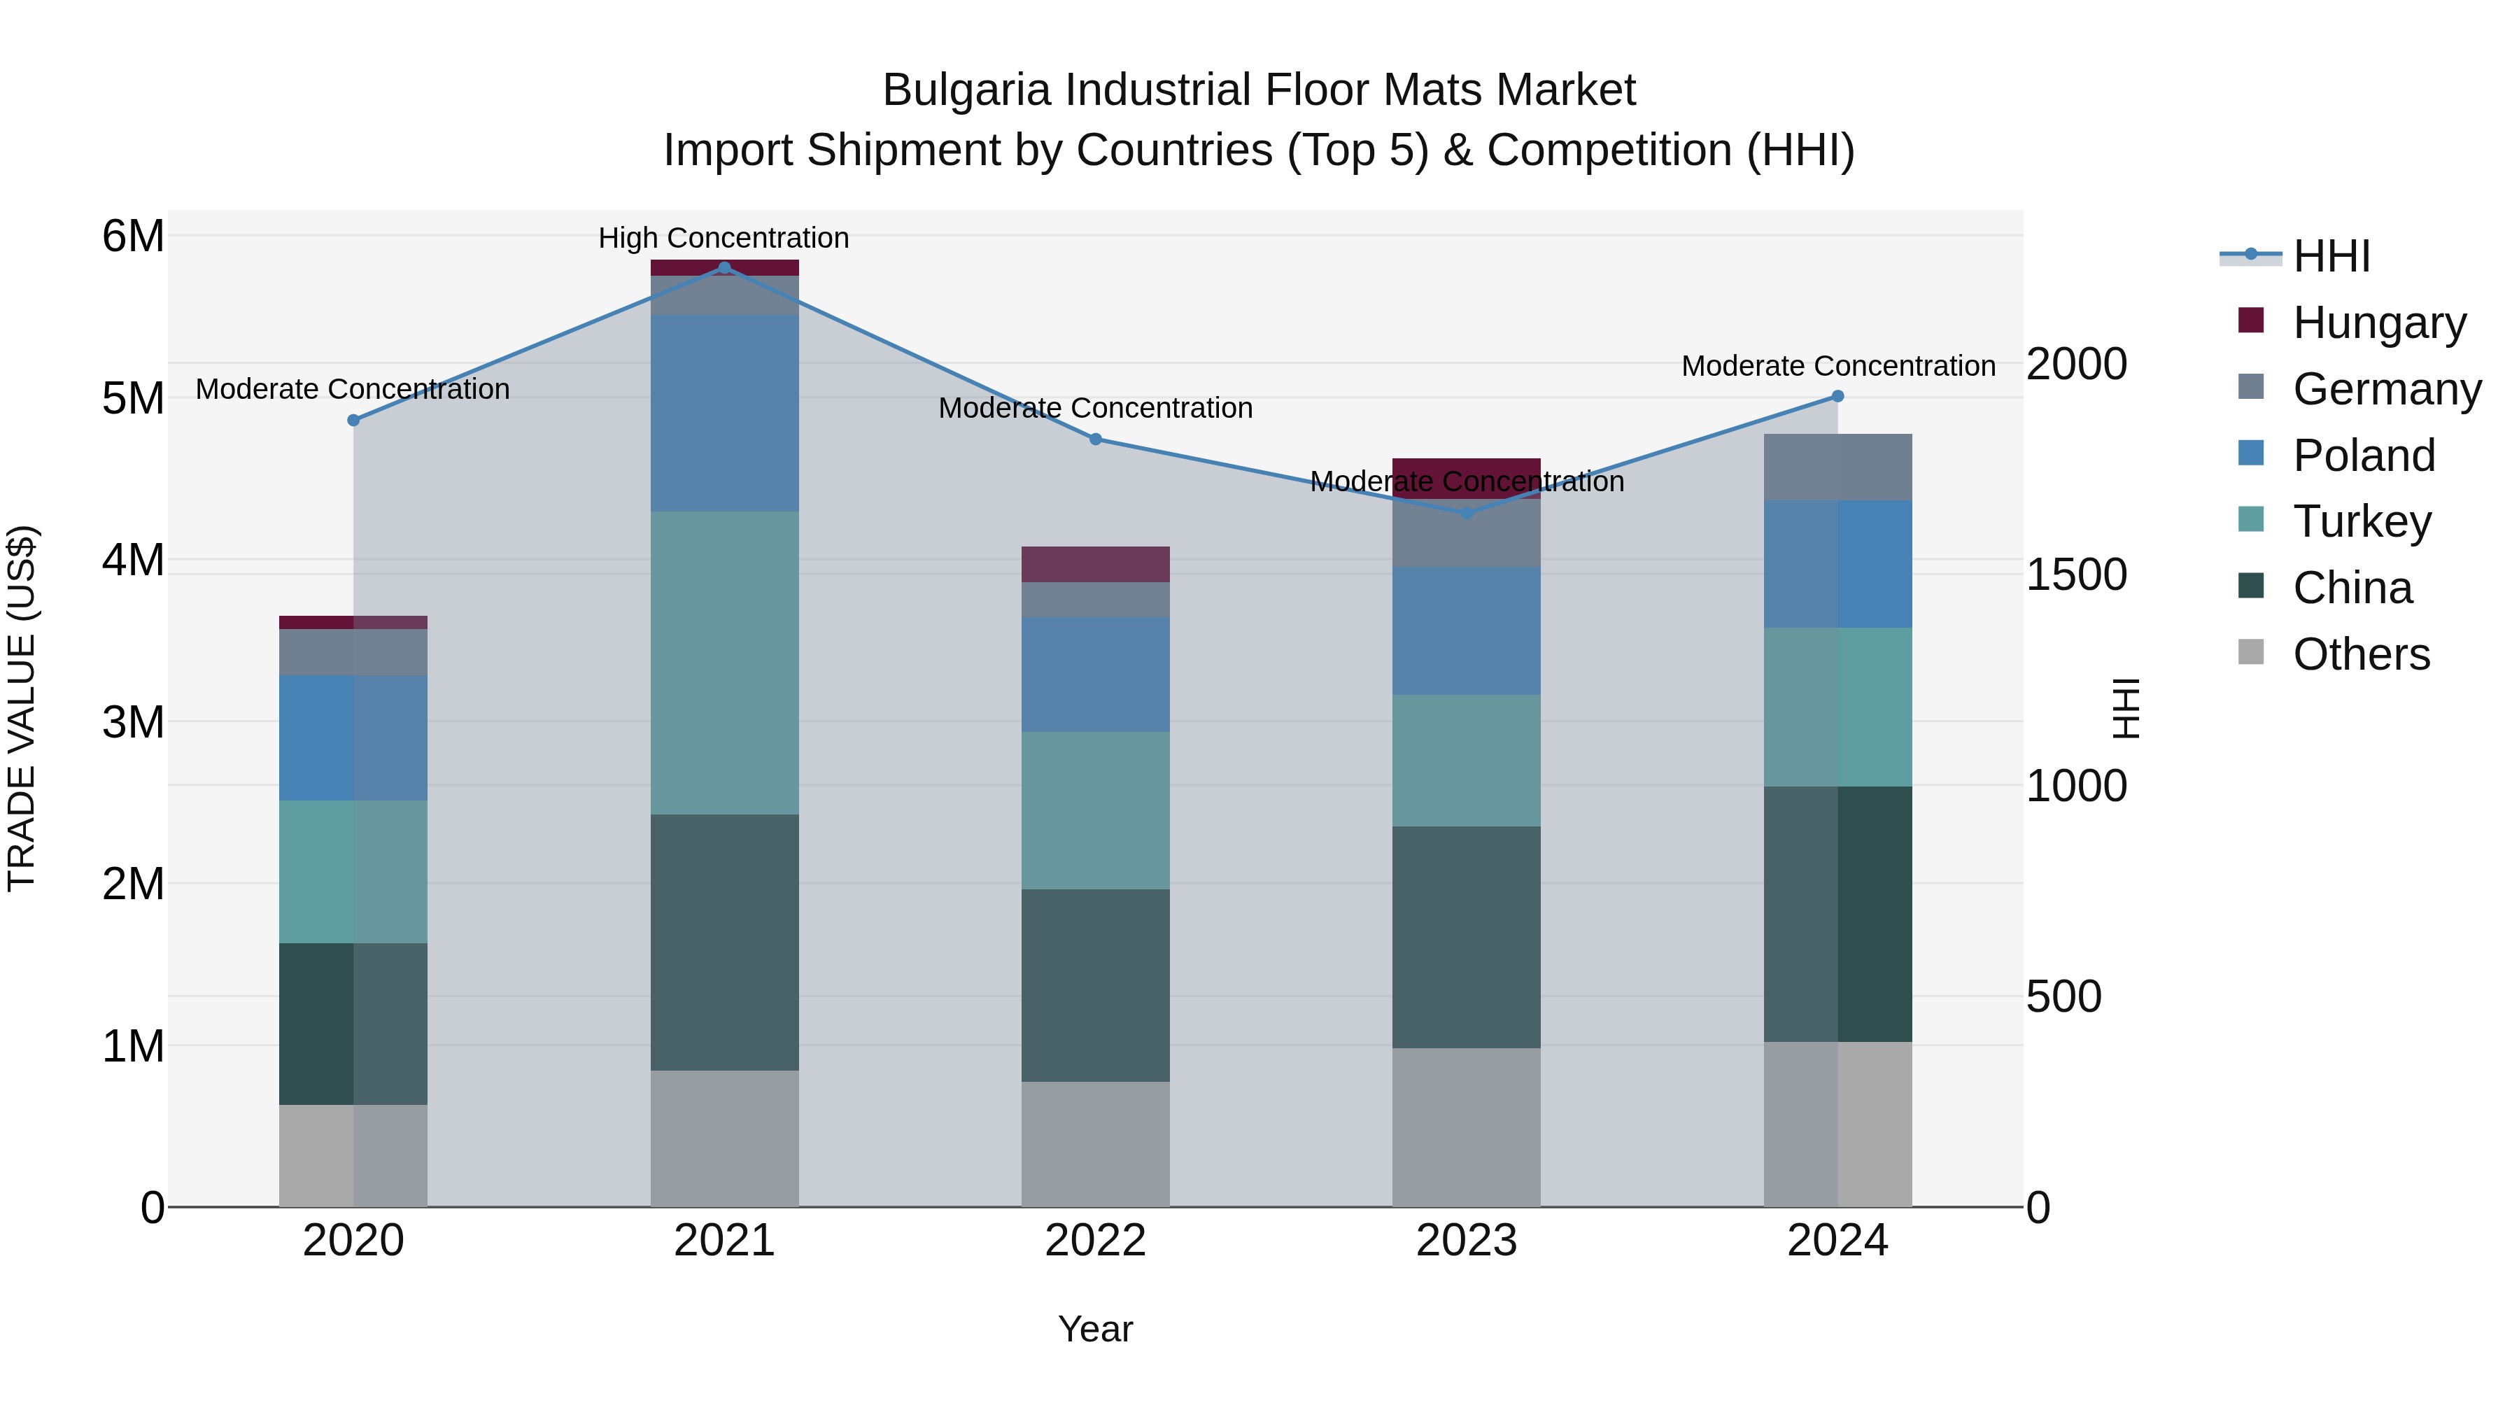2519x1417 pixels.
Task: Click the 2020 HHI data point marker
Action: 354,421
